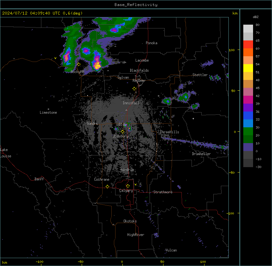The width and height of the screenshot is (272, 266).
Task: Select the blue 33-36 dBZ legend swatch
Action: click(x=248, y=115)
